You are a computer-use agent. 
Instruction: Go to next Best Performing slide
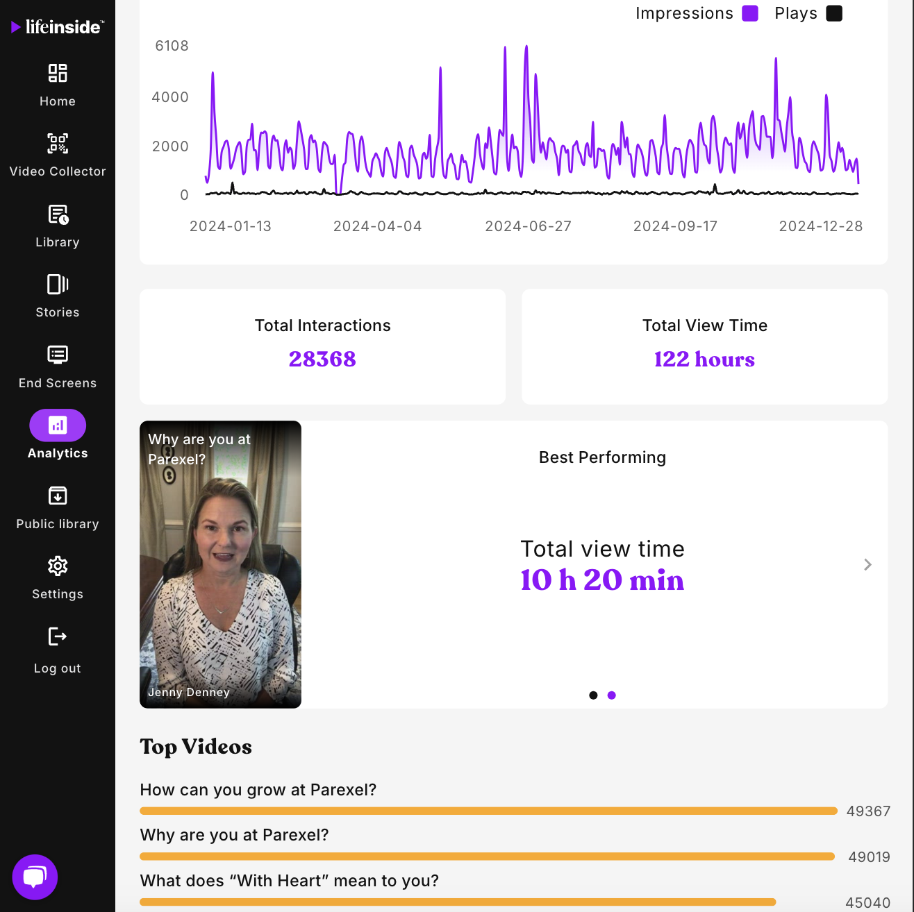point(867,564)
